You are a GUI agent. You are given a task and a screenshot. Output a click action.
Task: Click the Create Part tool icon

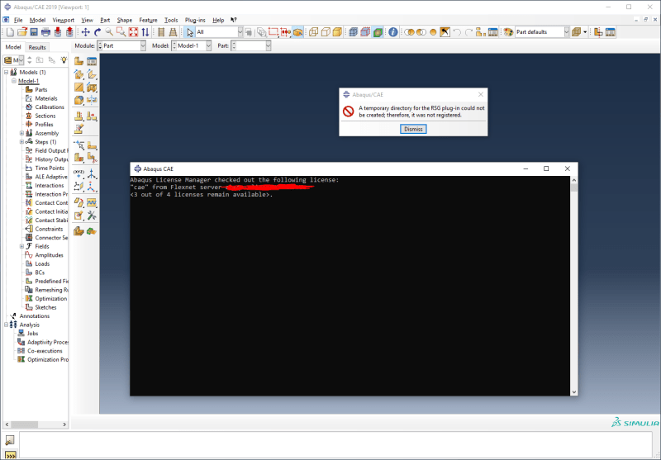point(78,61)
